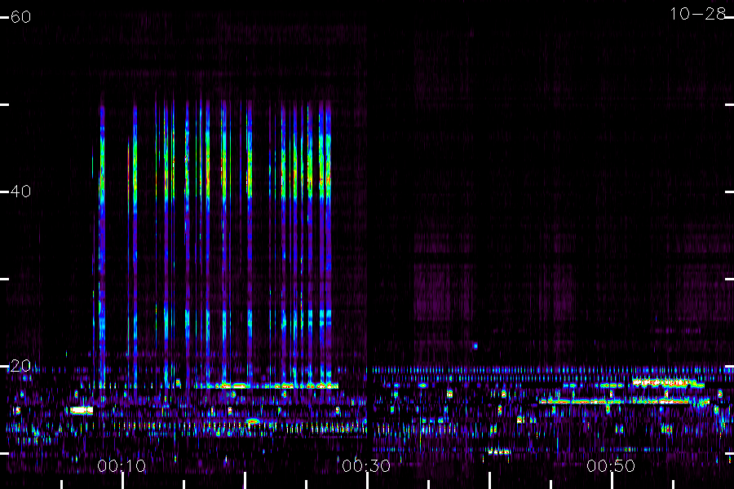
Task: Click the 40 frequency axis label
Action: click(20, 191)
